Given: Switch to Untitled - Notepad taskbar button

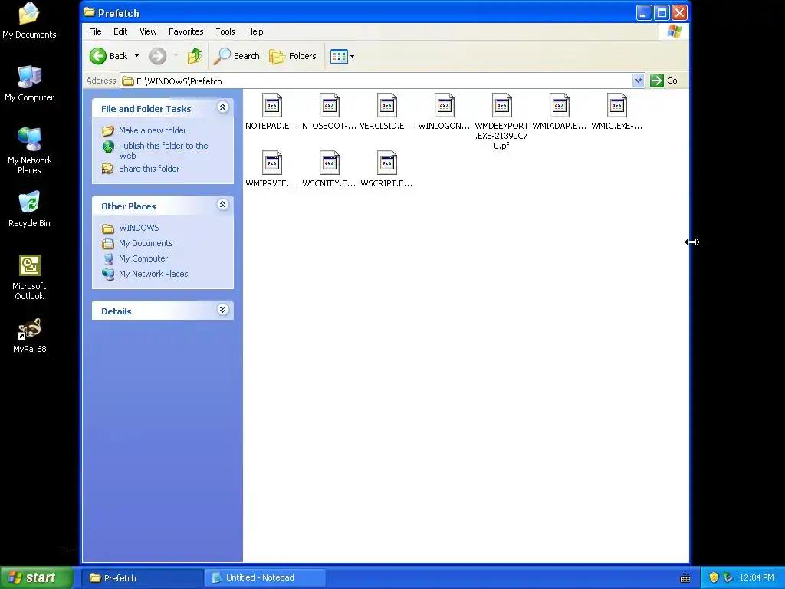Looking at the screenshot, I should point(264,578).
